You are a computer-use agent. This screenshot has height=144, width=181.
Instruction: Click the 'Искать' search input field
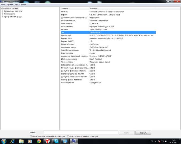point(81,132)
